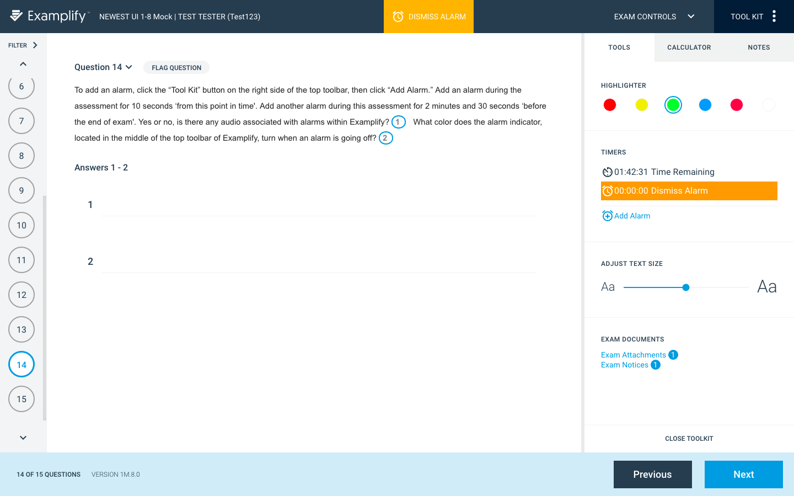This screenshot has height=496, width=794.
Task: Click the question list scrollbar
Action: (x=45, y=308)
